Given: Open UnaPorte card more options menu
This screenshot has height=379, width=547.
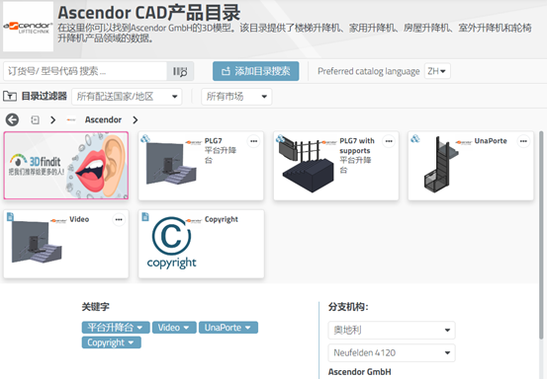Looking at the screenshot, I should [x=523, y=141].
